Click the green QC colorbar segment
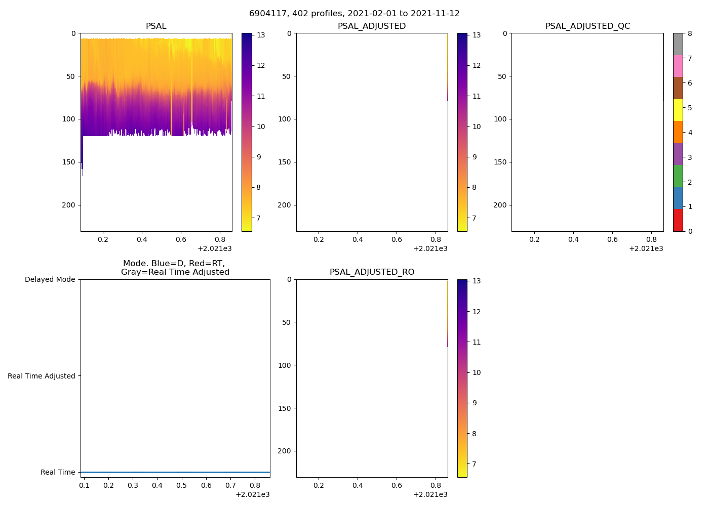Screen dimensions: 709x506 pyautogui.click(x=678, y=176)
